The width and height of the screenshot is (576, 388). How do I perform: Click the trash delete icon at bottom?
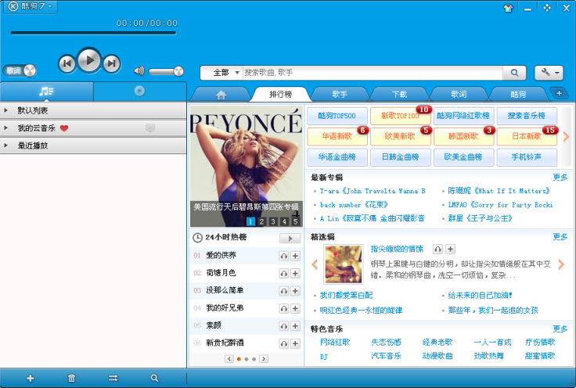coord(72,378)
